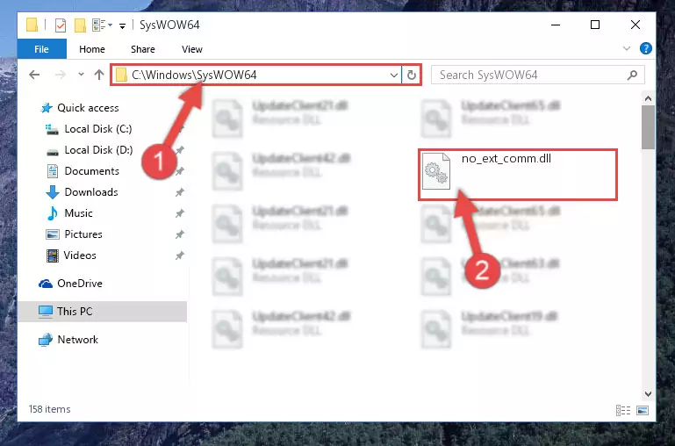This screenshot has height=446, width=675.
Task: Click the pin icon beside Videos
Action: point(180,255)
